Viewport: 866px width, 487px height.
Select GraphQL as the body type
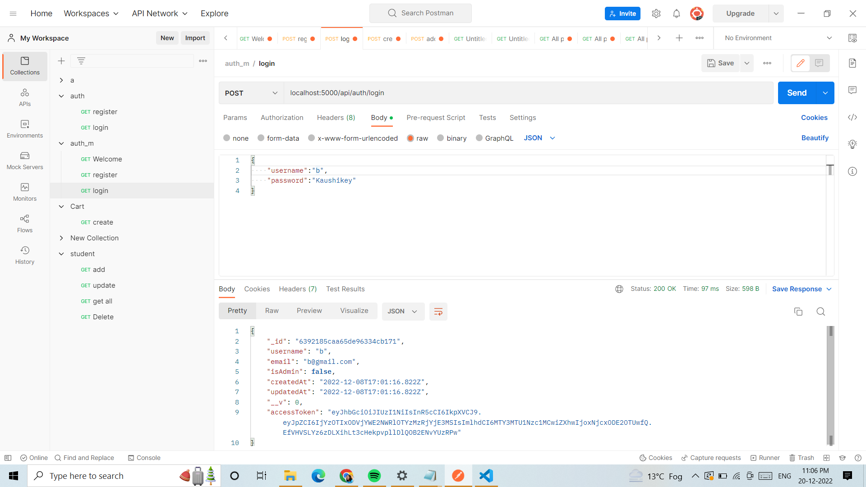point(495,138)
